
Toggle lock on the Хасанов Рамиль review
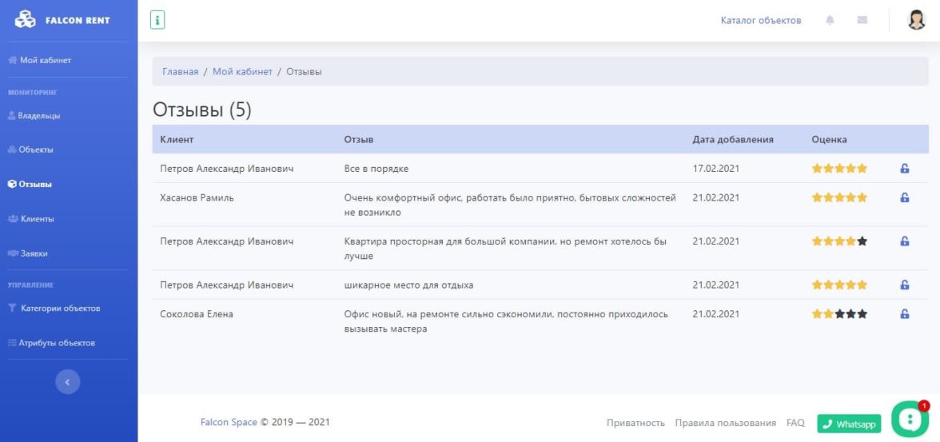click(905, 197)
